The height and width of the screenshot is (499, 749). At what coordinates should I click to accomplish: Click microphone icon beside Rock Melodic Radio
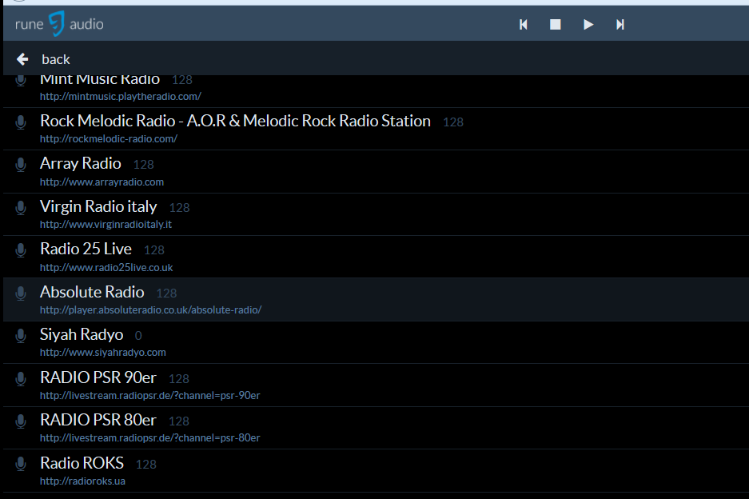[21, 122]
